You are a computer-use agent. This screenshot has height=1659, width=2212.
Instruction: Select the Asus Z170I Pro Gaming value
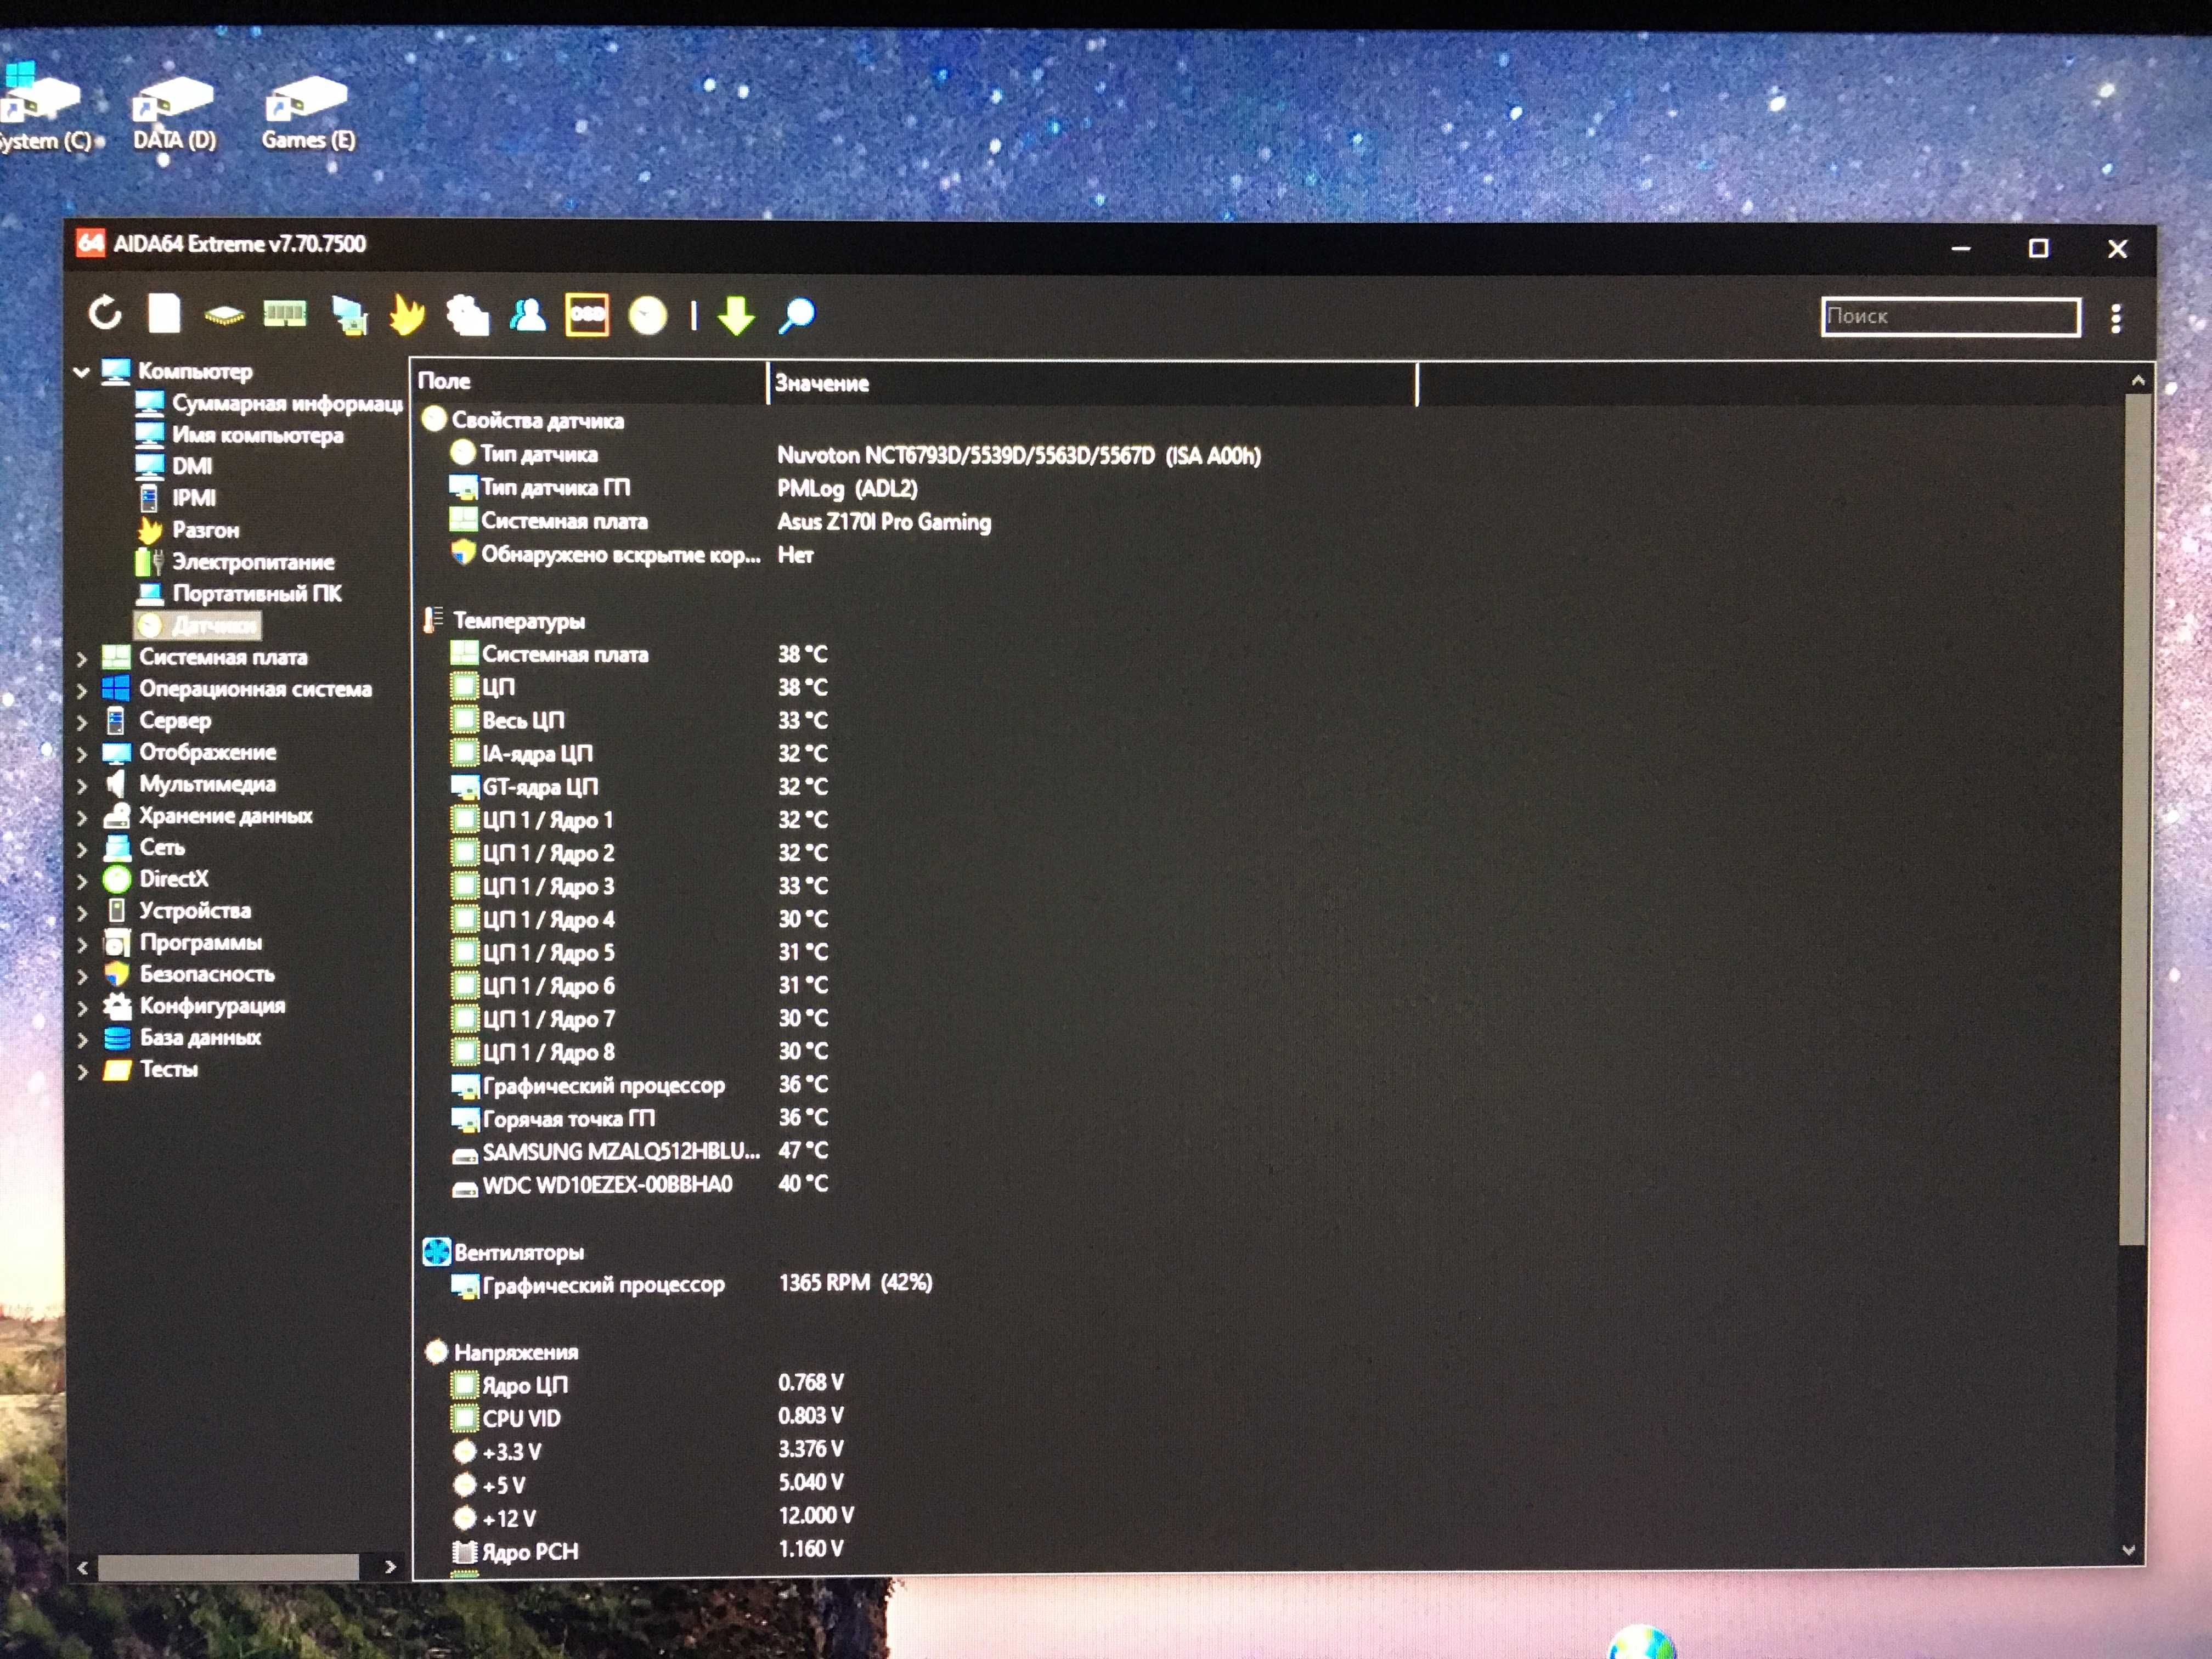[x=884, y=522]
